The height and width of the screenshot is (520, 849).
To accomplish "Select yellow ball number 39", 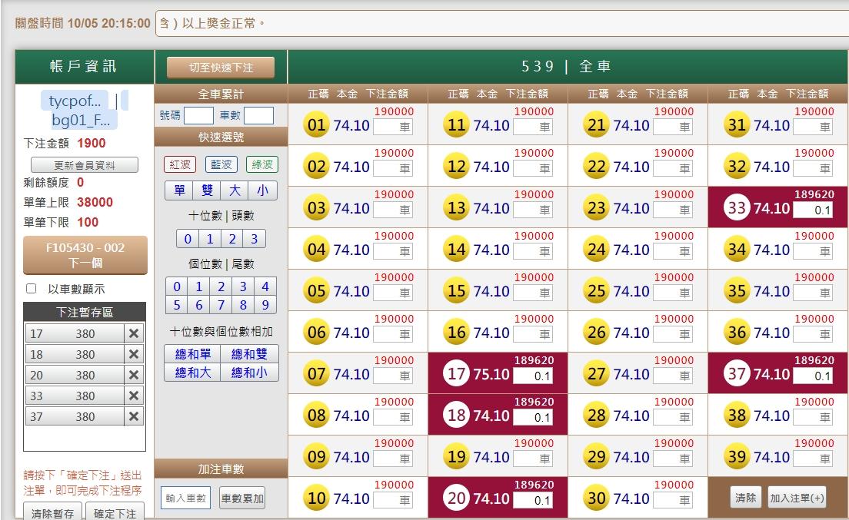I will click(737, 457).
